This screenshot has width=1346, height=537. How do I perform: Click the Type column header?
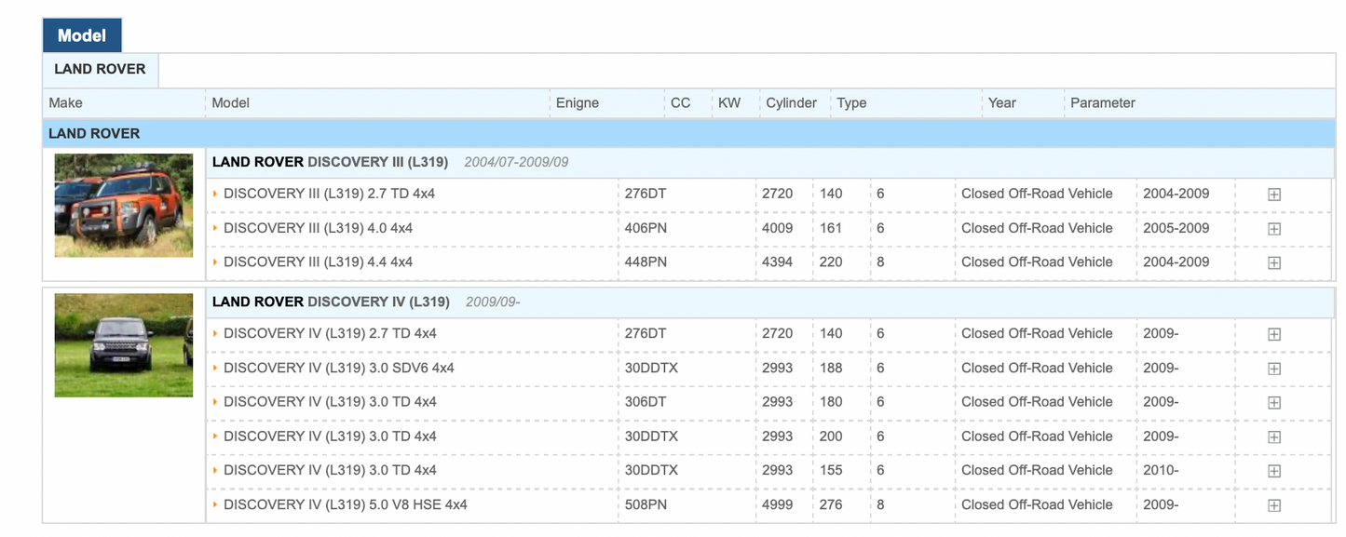851,103
